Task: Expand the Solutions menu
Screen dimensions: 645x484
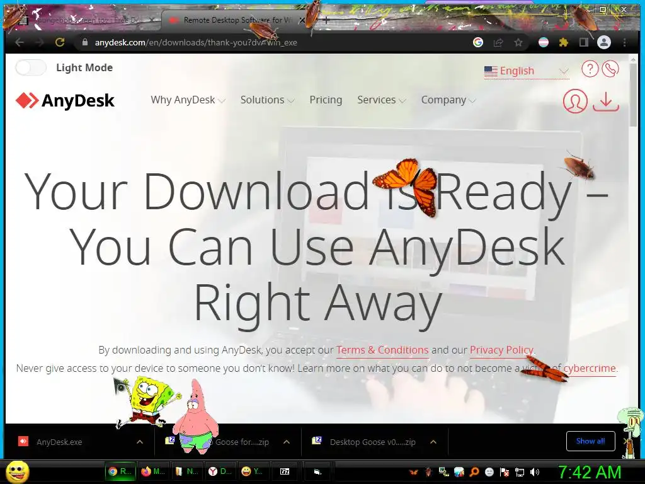Action: pos(267,100)
